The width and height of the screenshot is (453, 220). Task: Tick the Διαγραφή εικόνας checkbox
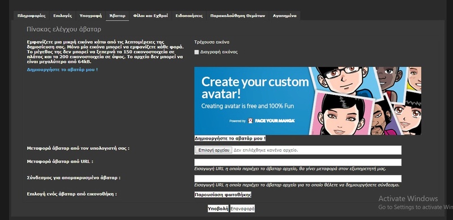(196, 52)
